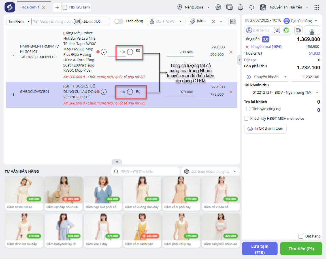The width and height of the screenshot is (326, 259).
Task: Decrease quantity of GIFT HUGGIES item
Action: [x=104, y=92]
